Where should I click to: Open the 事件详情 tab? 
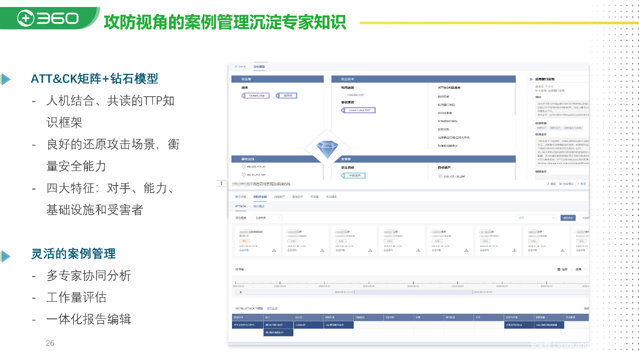tap(241, 197)
